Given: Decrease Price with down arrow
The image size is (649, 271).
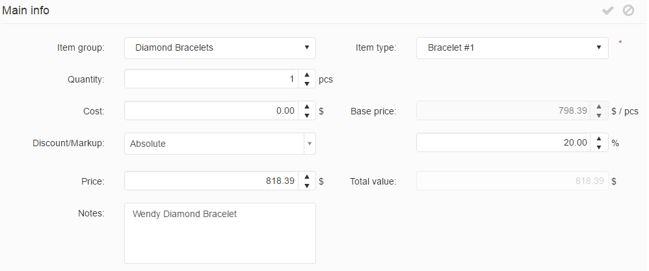Looking at the screenshot, I should [x=307, y=186].
